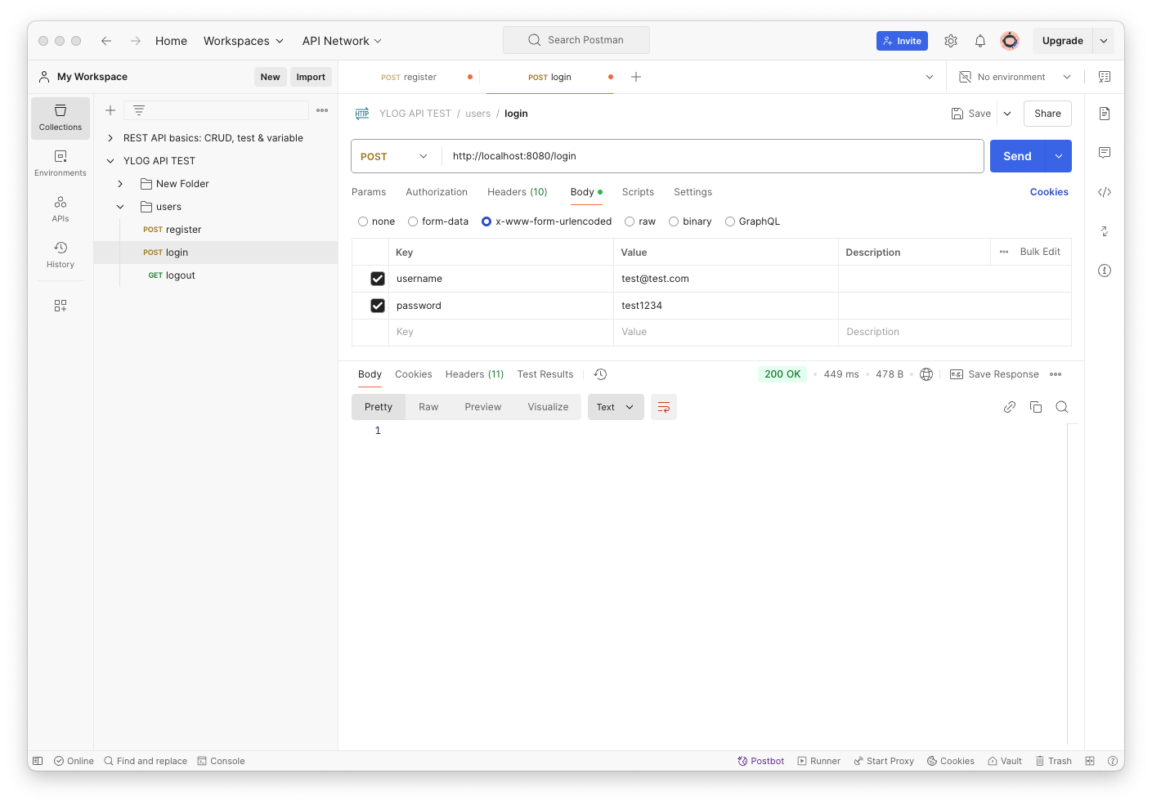This screenshot has width=1152, height=805.
Task: Go forward using the right arrow
Action: coord(136,41)
